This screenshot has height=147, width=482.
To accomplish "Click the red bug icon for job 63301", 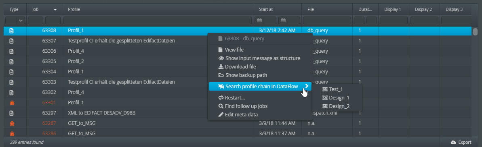I will click(12, 103).
